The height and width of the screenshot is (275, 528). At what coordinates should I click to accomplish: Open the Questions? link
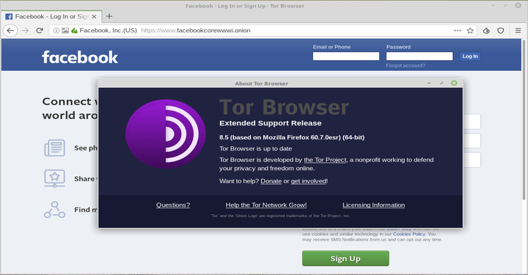(173, 205)
